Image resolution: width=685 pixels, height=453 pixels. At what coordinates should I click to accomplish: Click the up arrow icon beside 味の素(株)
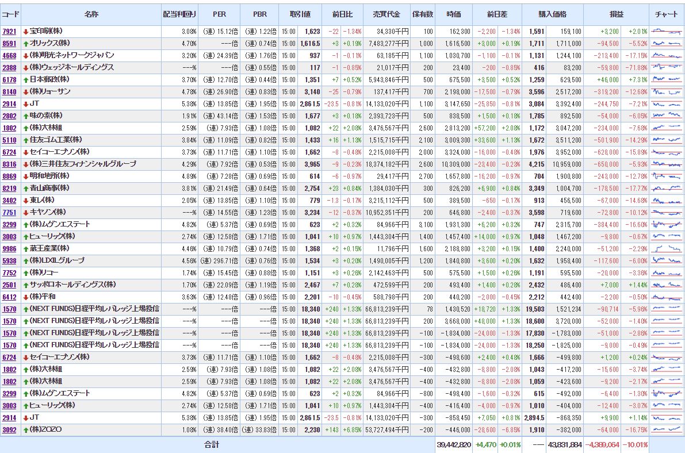[26, 116]
